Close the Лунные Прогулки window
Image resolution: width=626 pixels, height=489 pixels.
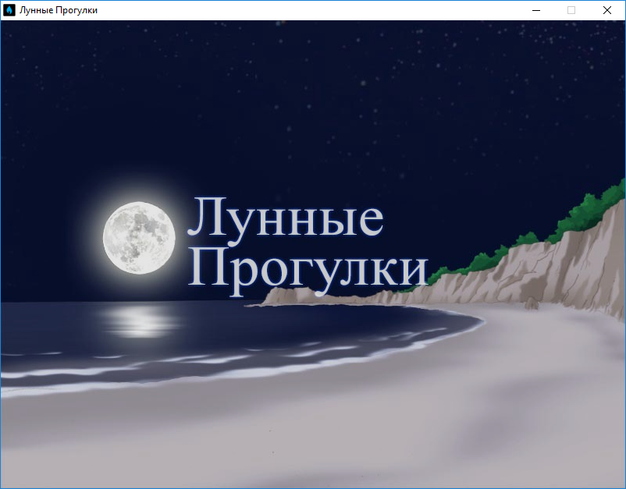point(607,10)
